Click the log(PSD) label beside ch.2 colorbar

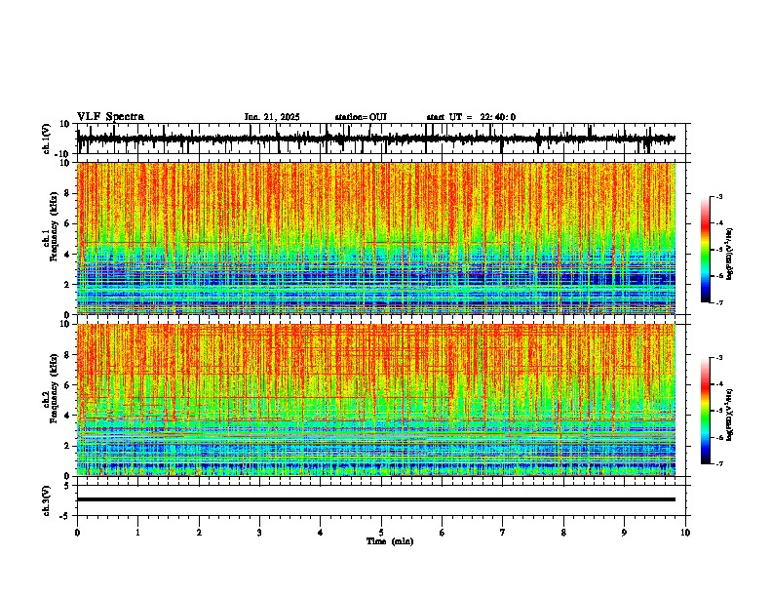click(x=730, y=415)
